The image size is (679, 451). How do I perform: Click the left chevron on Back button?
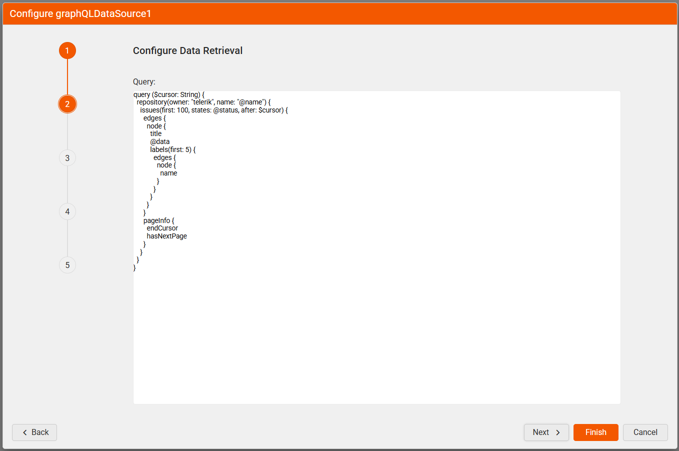click(x=24, y=432)
